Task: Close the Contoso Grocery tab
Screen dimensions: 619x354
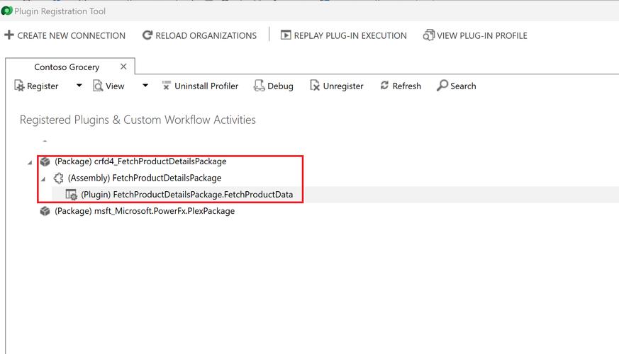Action: pyautogui.click(x=123, y=67)
